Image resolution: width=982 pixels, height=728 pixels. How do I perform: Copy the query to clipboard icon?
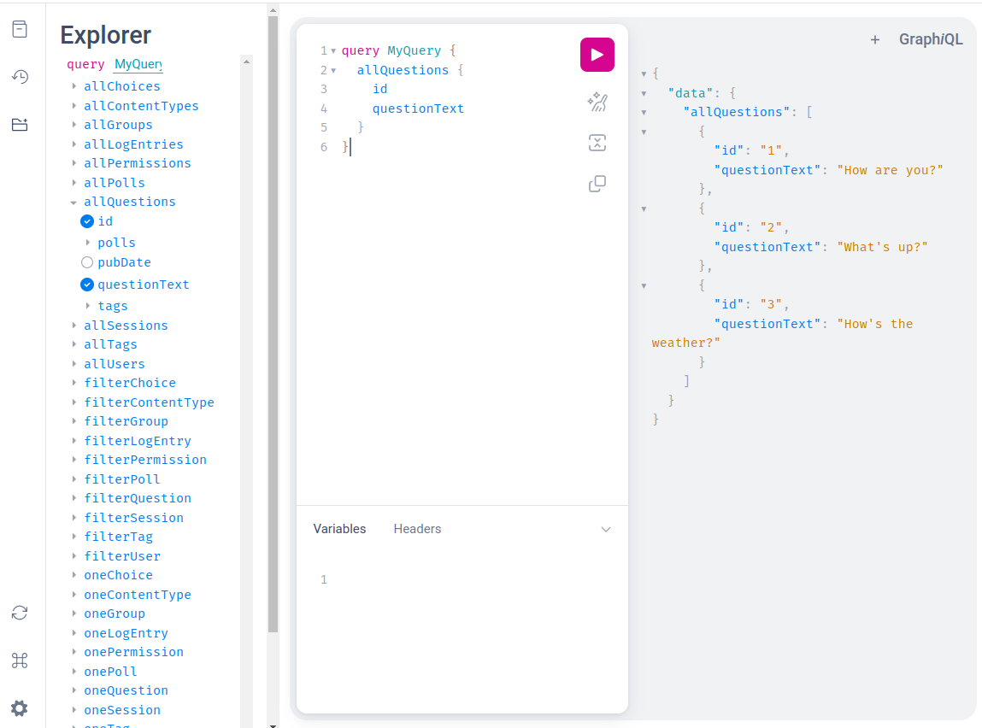pos(597,184)
